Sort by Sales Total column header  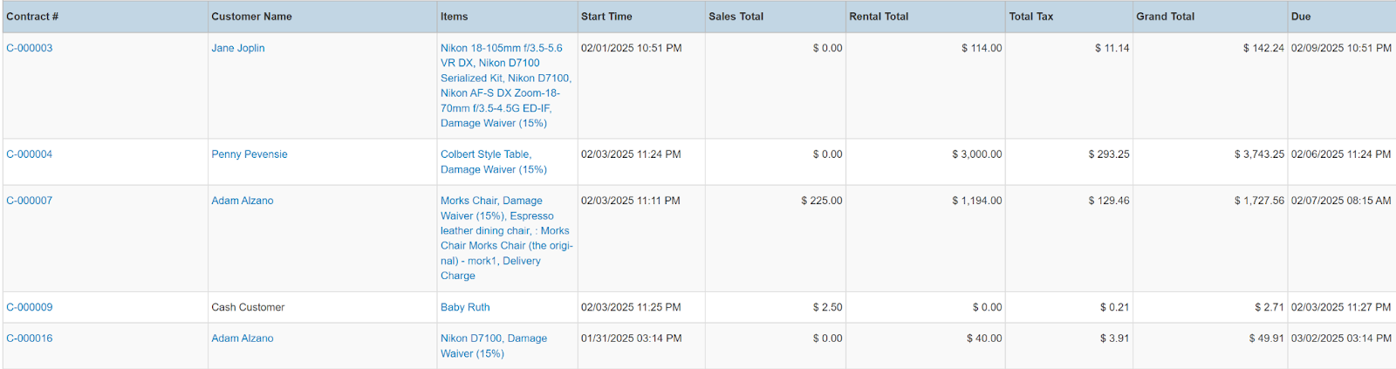coord(736,17)
